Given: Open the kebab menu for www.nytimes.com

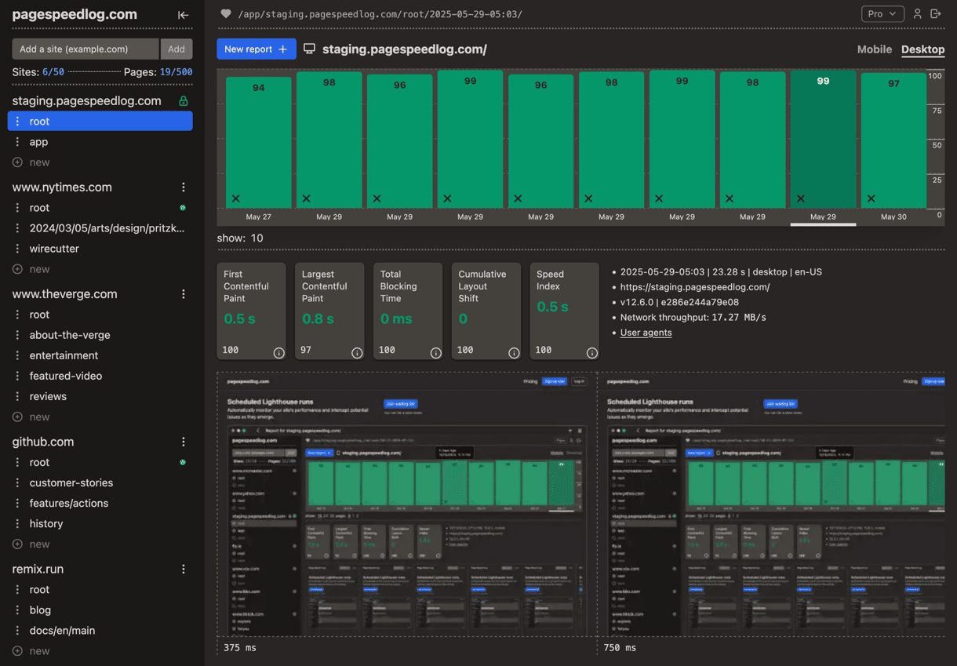Looking at the screenshot, I should [x=184, y=187].
